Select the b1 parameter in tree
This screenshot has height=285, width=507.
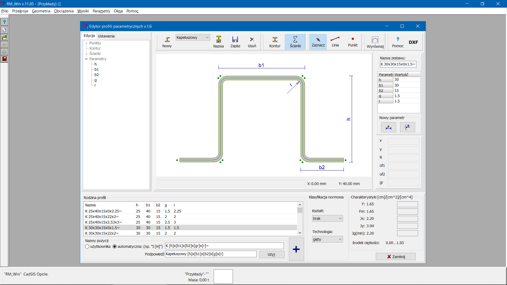pyautogui.click(x=97, y=70)
